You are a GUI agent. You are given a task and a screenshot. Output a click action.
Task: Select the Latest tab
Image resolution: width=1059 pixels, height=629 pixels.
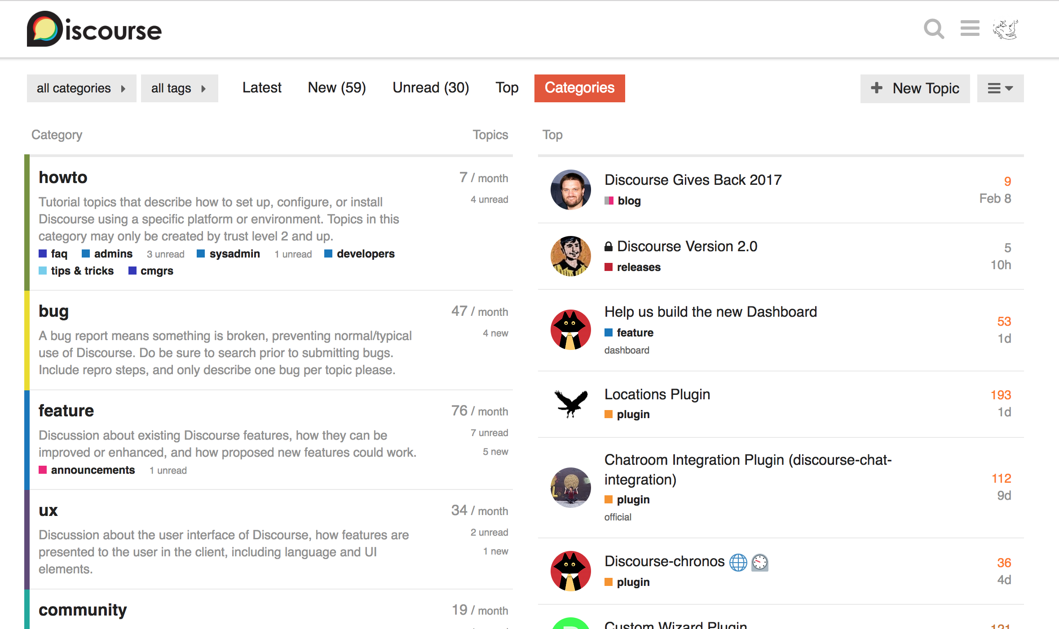[x=262, y=87]
